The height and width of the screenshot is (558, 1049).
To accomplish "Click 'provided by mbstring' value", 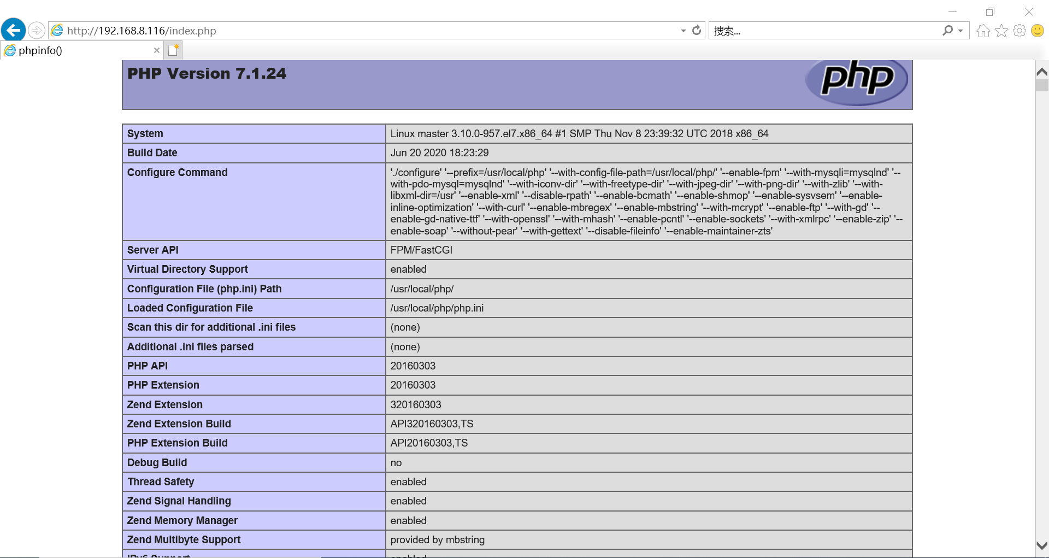I will pos(437,539).
